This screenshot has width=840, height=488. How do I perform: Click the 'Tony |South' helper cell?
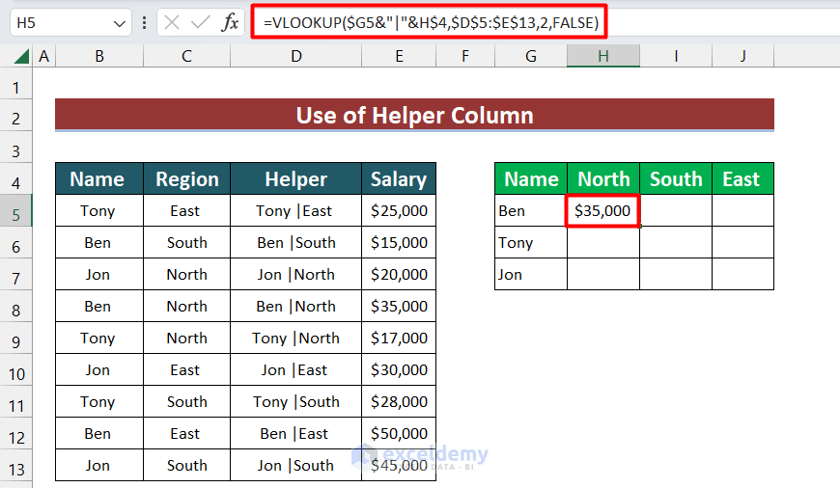(295, 401)
